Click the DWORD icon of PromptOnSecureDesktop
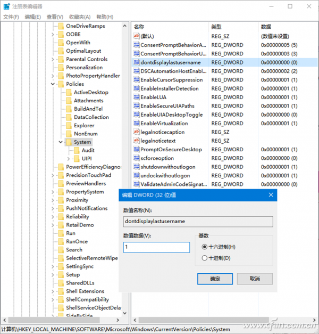The height and width of the screenshot is (334, 319). pos(136,149)
